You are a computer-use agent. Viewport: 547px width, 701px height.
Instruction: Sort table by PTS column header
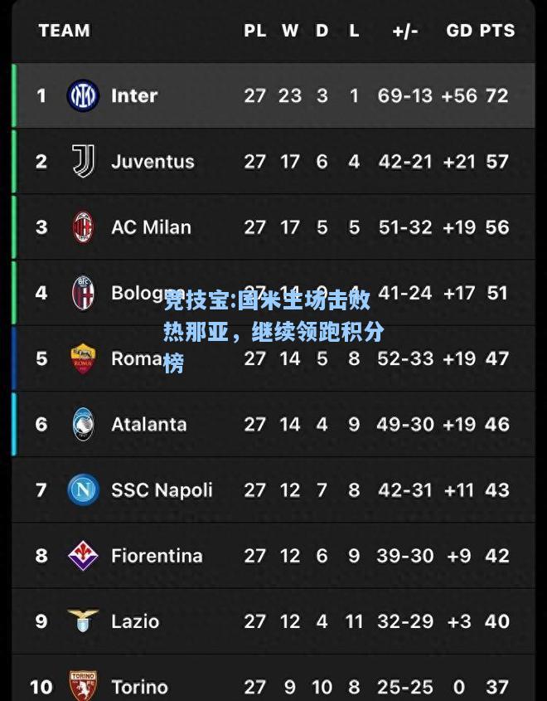pos(497,31)
